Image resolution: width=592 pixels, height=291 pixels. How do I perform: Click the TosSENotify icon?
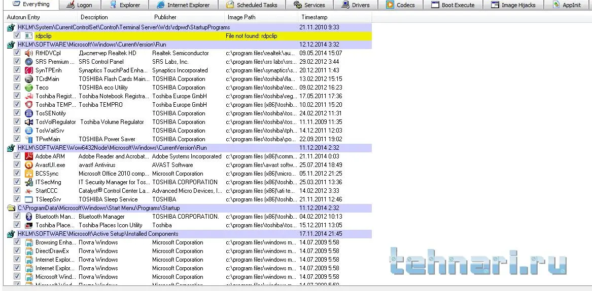coord(29,113)
